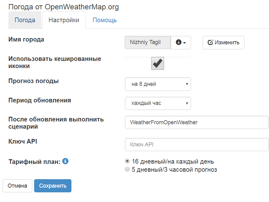Click the Изменить city button
The width and height of the screenshot is (269, 202).
coord(223,42)
